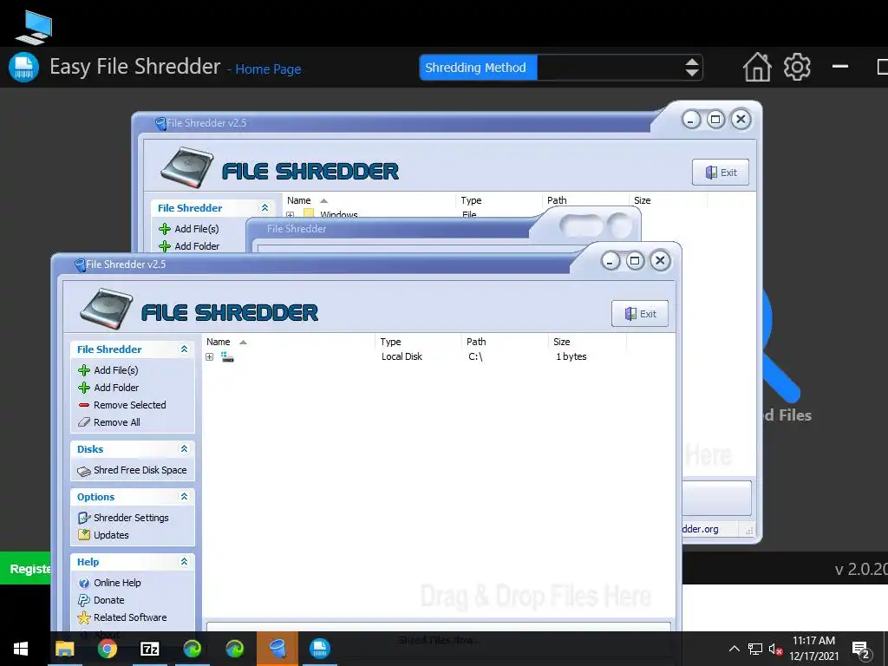Click the computer desktop icon
888x666 pixels.
pos(34,27)
